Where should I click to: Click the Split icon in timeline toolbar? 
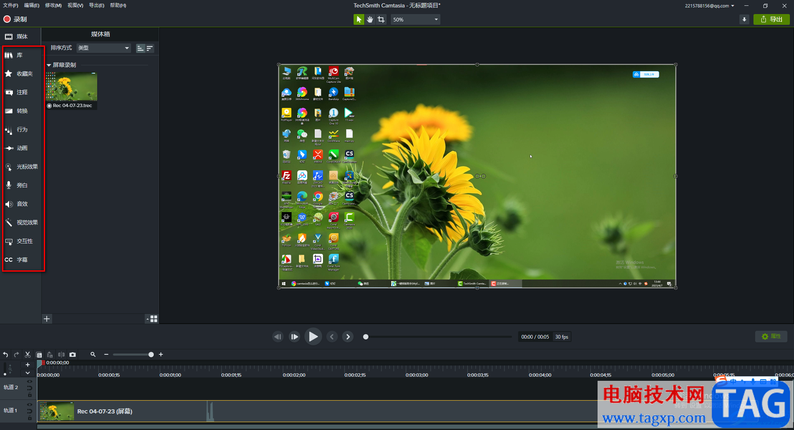61,354
